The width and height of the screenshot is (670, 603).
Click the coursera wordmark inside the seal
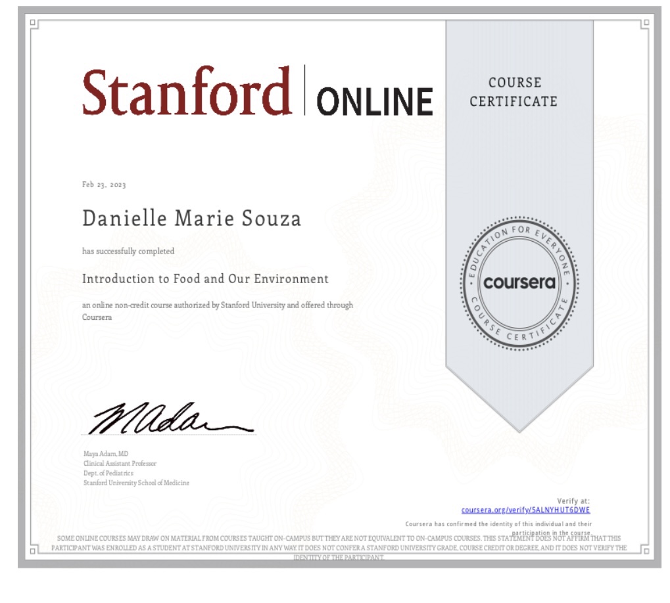point(519,283)
